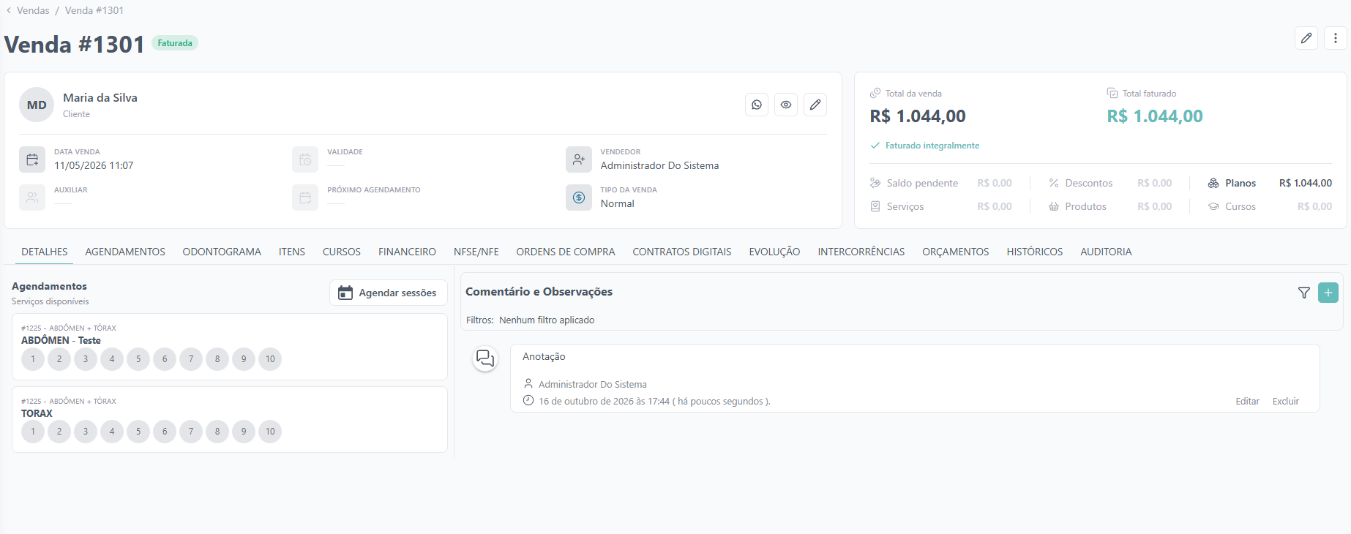The height and width of the screenshot is (534, 1351).
Task: Go back to Vendas breadcrumb
Action: point(33,10)
